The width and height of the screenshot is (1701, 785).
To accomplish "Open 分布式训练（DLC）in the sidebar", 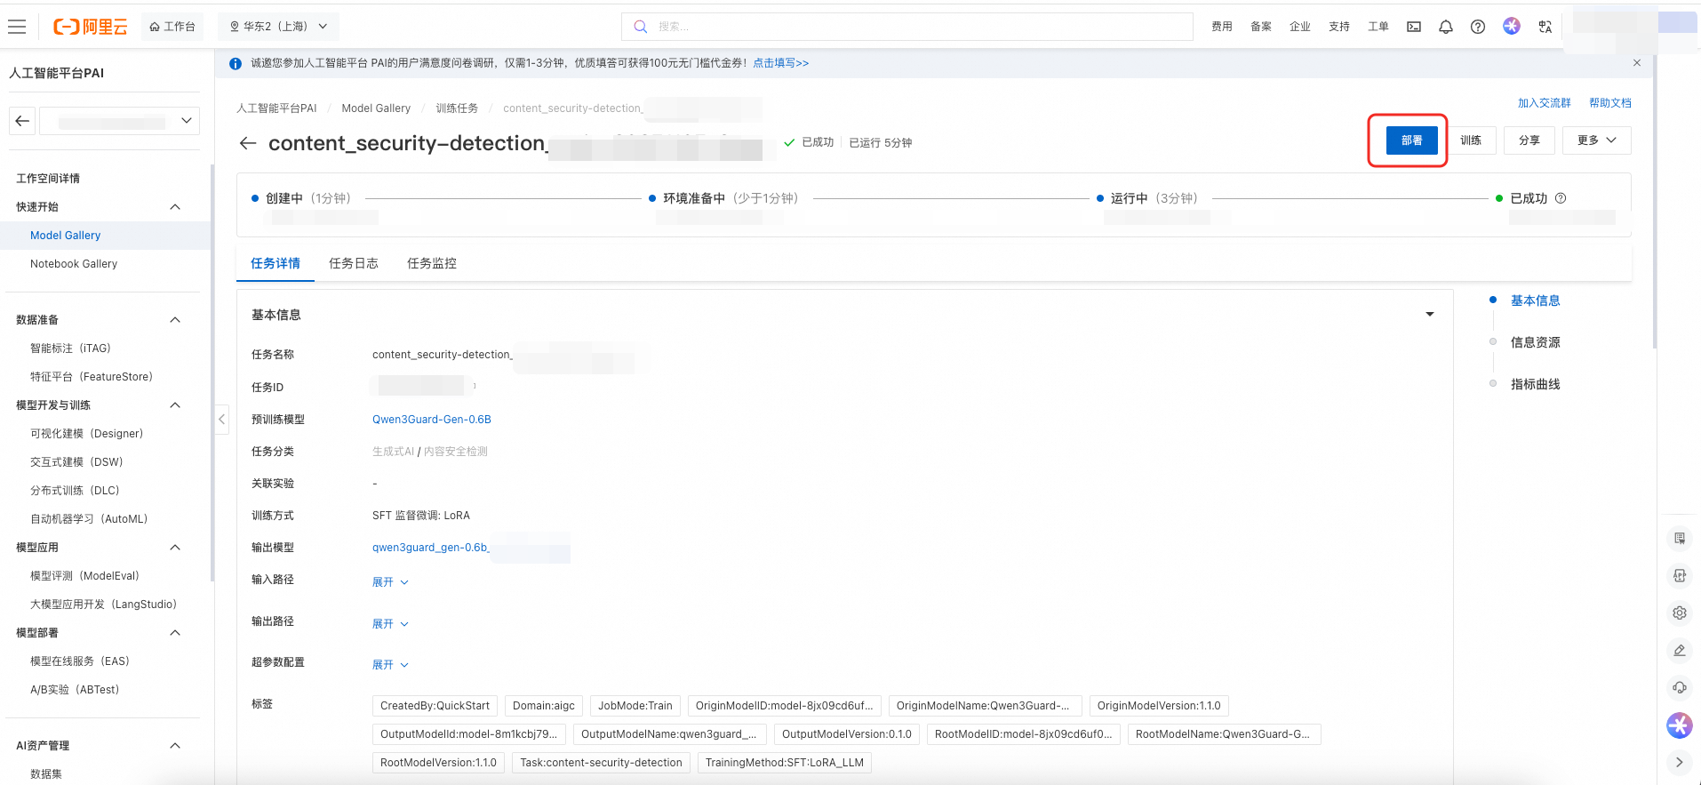I will 75,491.
